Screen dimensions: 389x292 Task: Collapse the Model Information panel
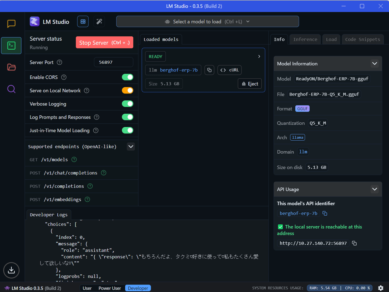tap(374, 64)
